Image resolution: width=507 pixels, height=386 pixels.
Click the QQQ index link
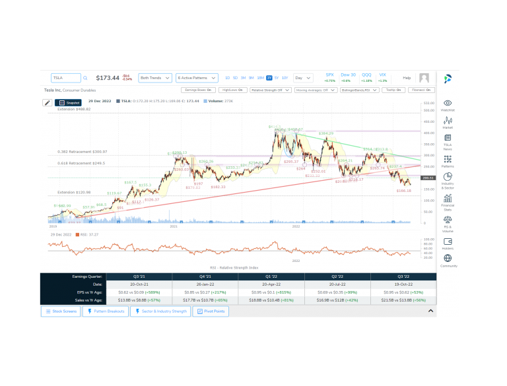366,75
